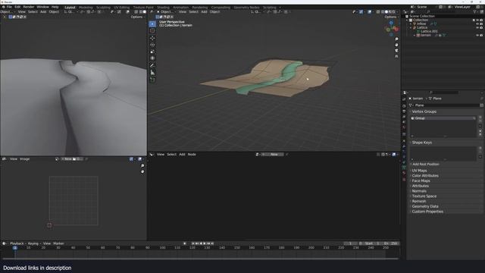Image resolution: width=485 pixels, height=273 pixels.
Task: Expand the UV Maps panel
Action: tap(419, 171)
